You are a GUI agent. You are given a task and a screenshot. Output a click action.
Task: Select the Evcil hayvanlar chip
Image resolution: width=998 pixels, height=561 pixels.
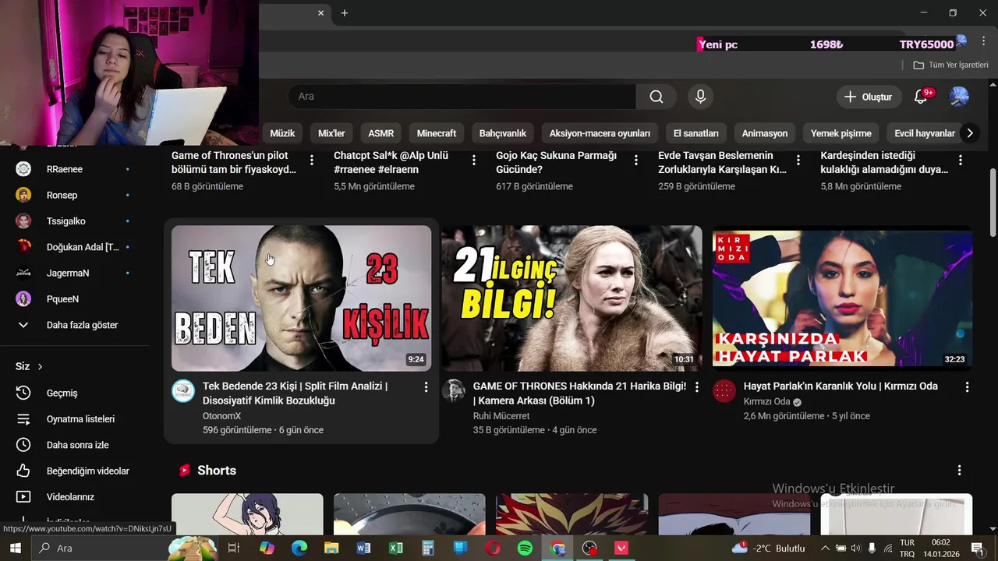coord(925,133)
